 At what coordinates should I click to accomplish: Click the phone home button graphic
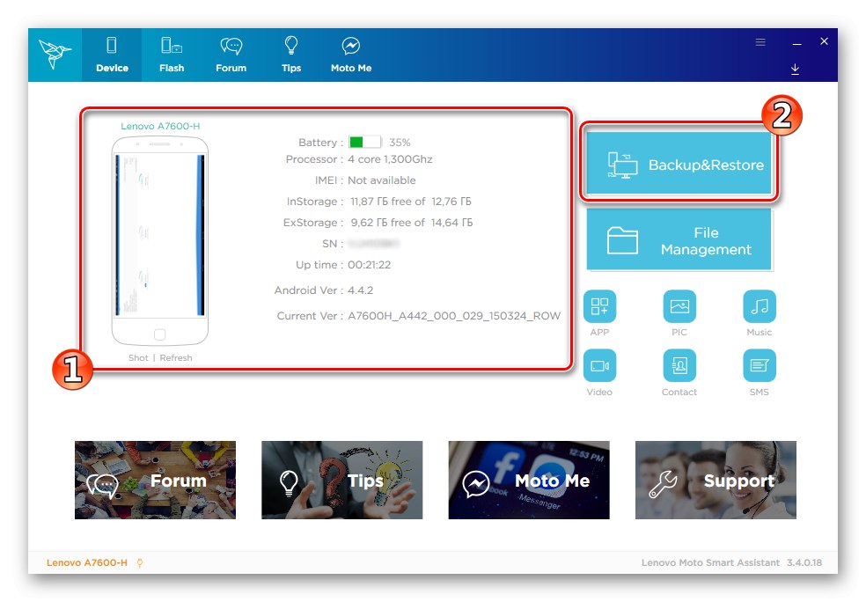point(159,334)
